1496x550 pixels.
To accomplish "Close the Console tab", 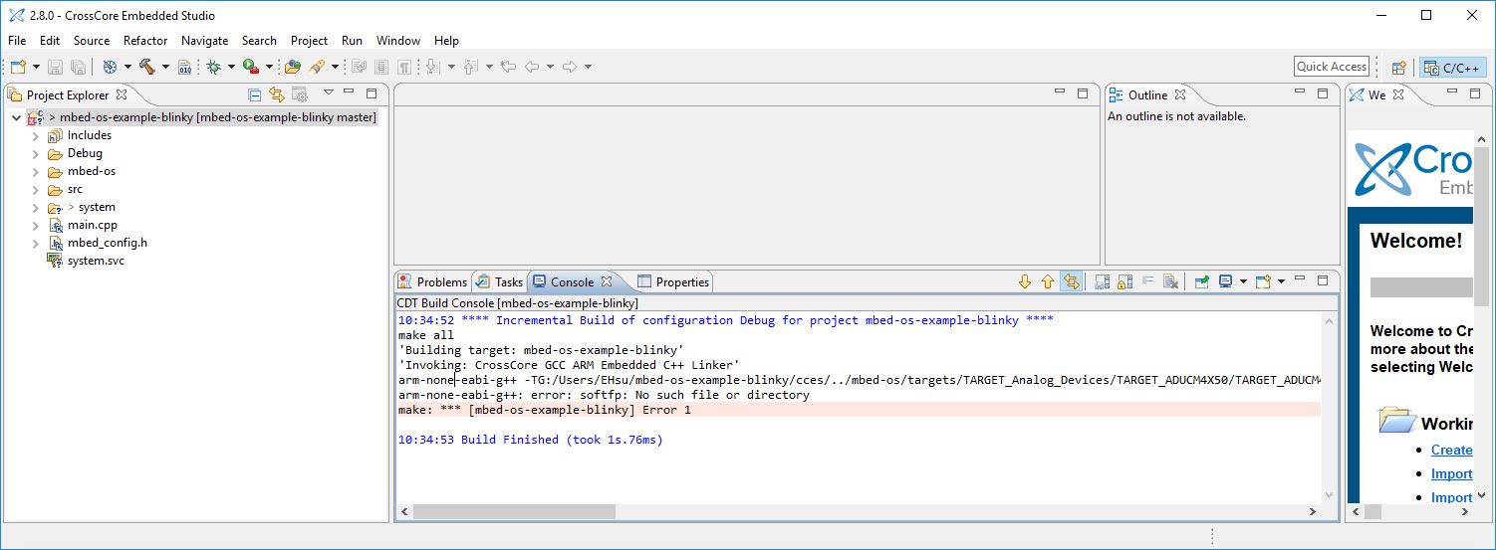I will [x=606, y=281].
